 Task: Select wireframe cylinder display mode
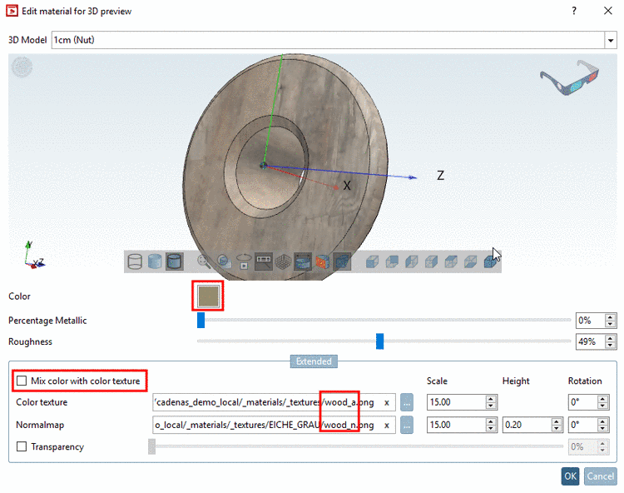[135, 261]
